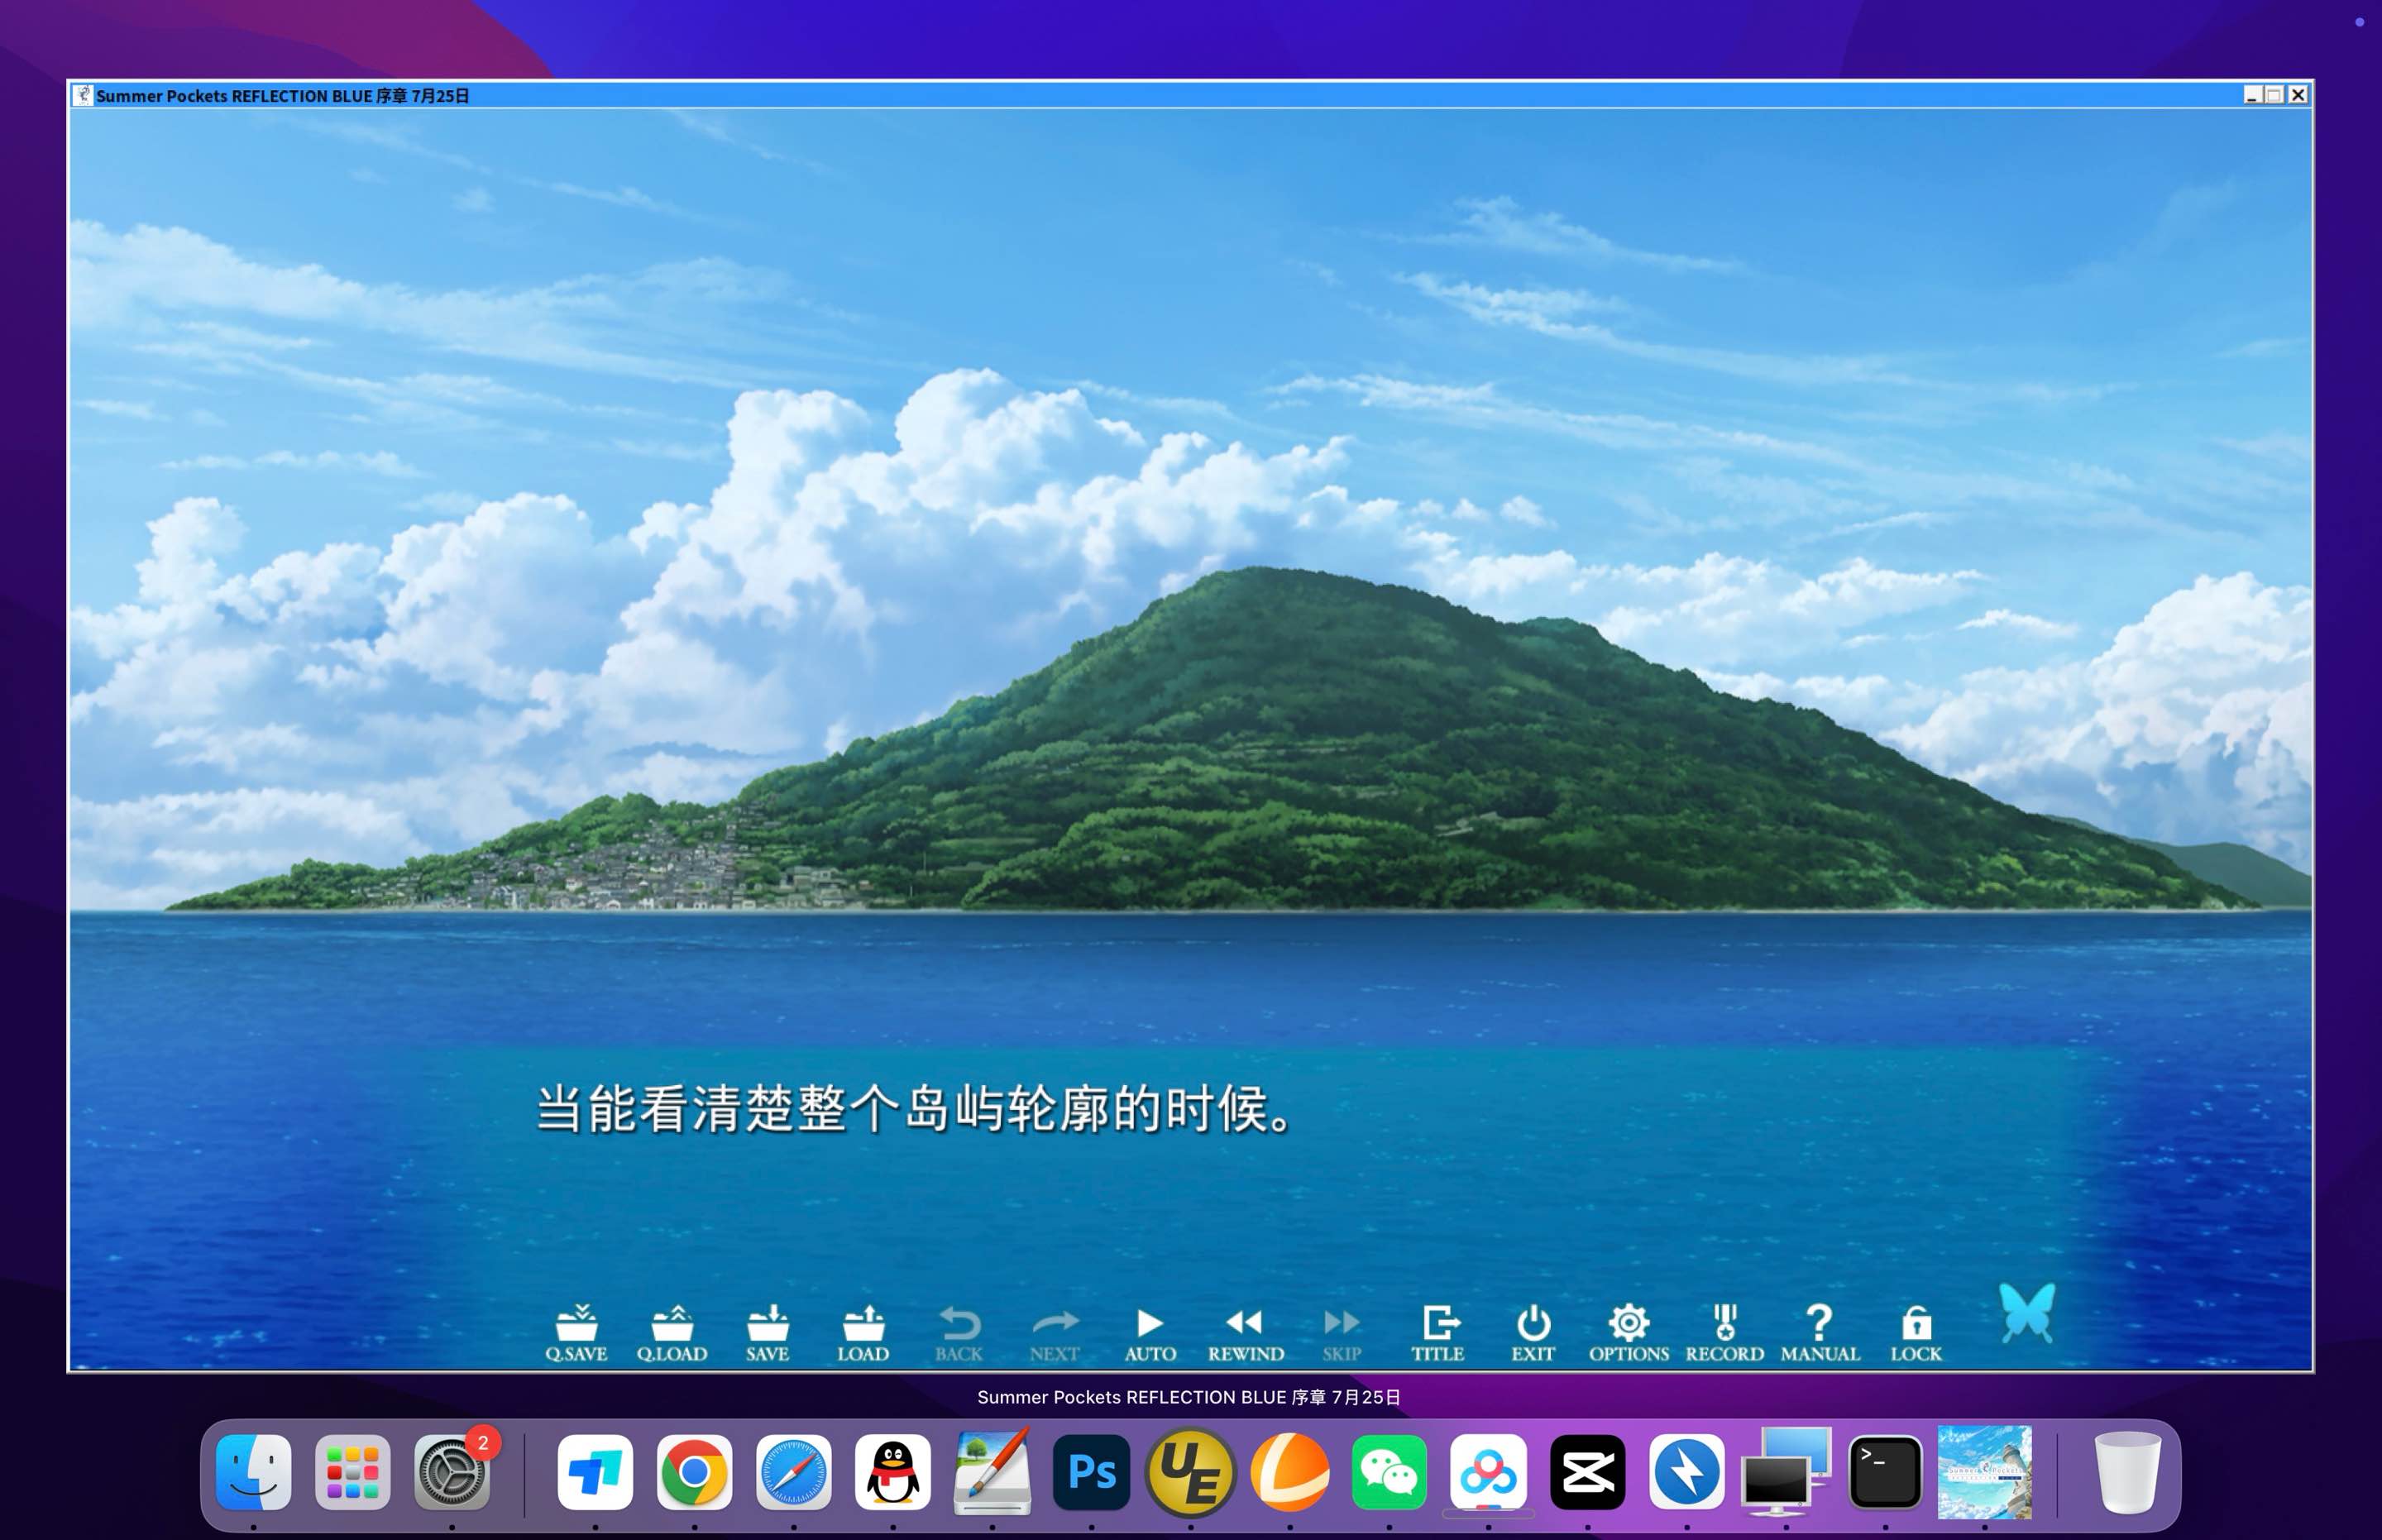This screenshot has height=1540, width=2382.
Task: Open UltraEdit from the Dock
Action: coord(1190,1473)
